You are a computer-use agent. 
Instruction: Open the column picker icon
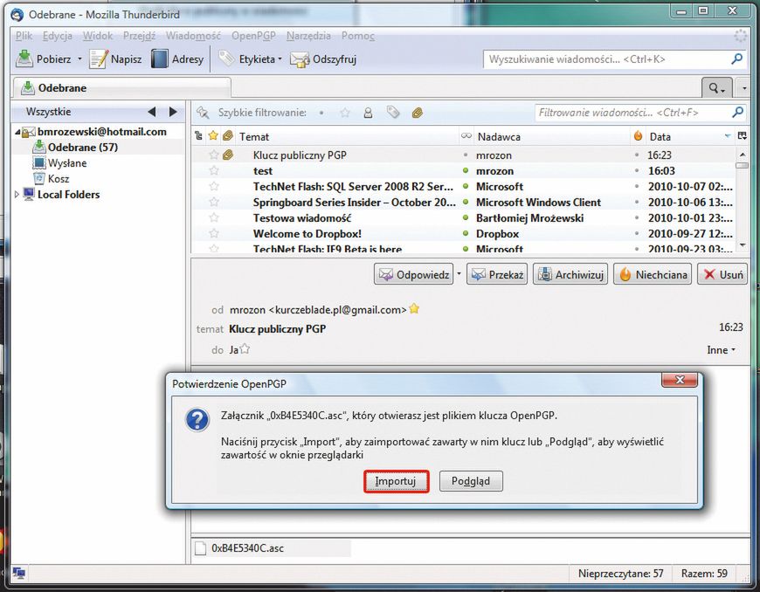743,136
